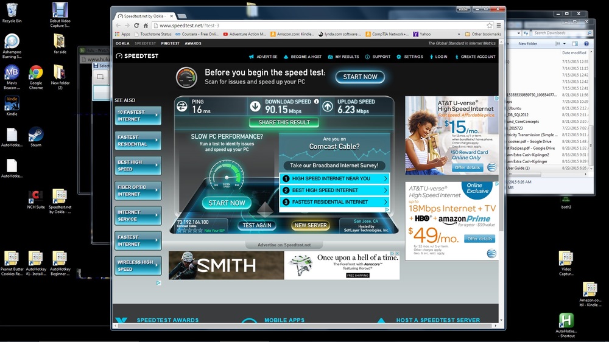Open SUPPORT in the Speedtest navigation
The image size is (609, 342).
[x=378, y=57]
